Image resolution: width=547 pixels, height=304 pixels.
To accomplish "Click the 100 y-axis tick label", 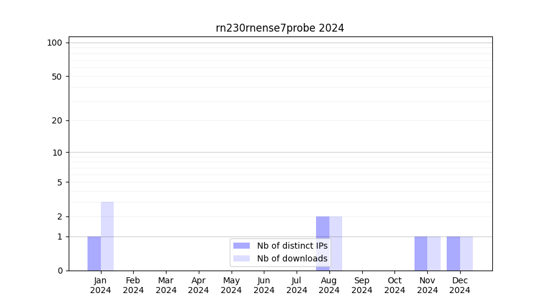I will [55, 43].
